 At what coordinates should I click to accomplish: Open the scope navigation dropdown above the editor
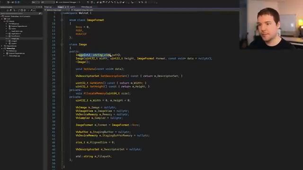point(57,10)
